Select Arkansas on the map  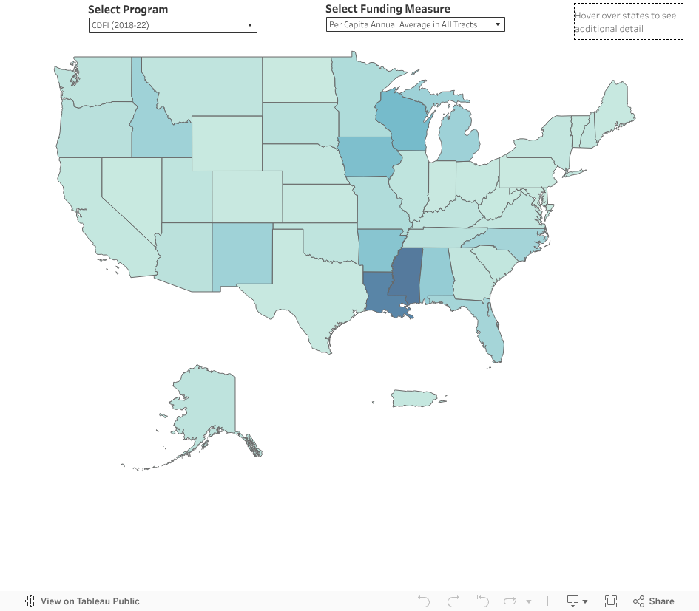pyautogui.click(x=379, y=250)
